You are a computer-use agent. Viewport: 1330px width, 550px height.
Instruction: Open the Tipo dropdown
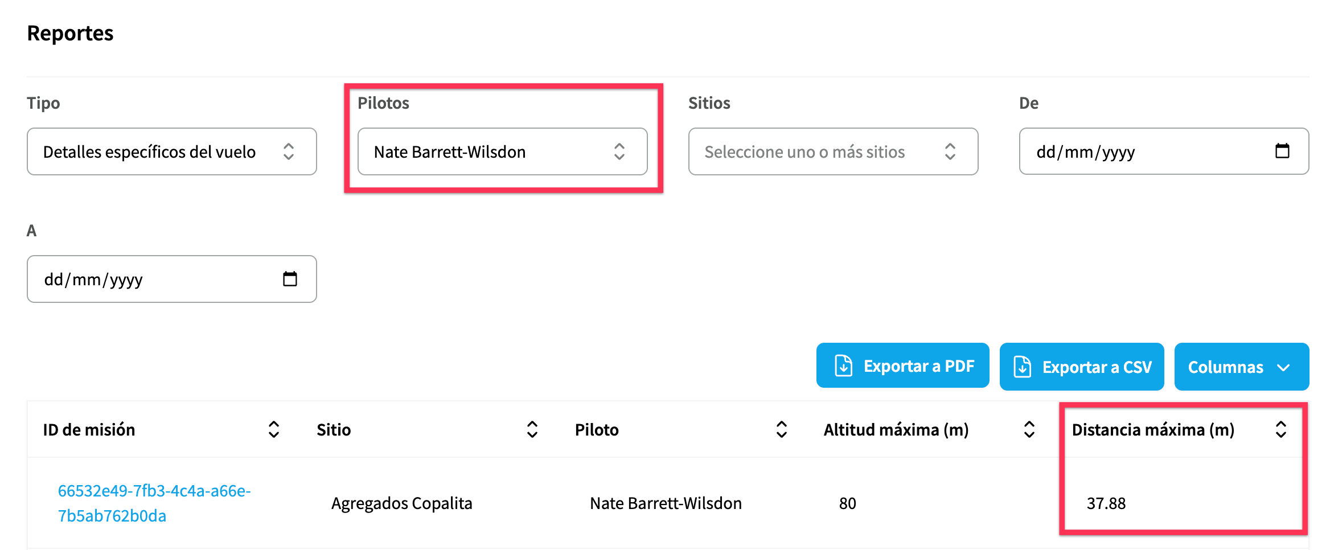[x=172, y=151]
